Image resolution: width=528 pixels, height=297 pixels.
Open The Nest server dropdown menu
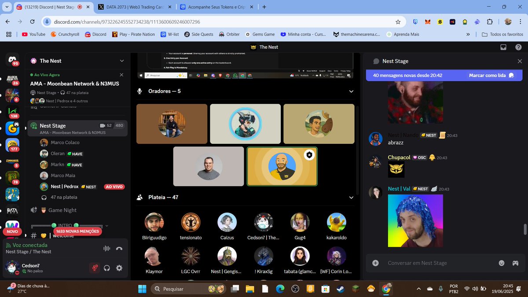pyautogui.click(x=122, y=61)
